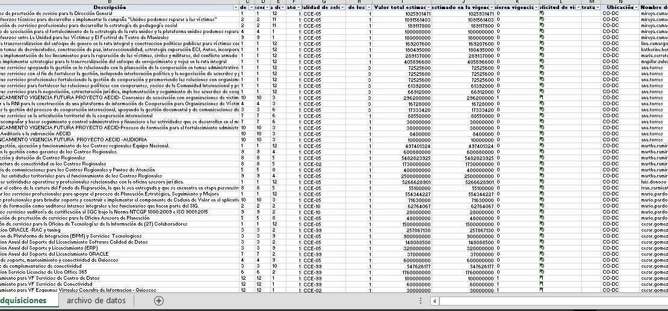Open filter dropdown of column C
Screen dimensions: 668x311
coord(252,8)
